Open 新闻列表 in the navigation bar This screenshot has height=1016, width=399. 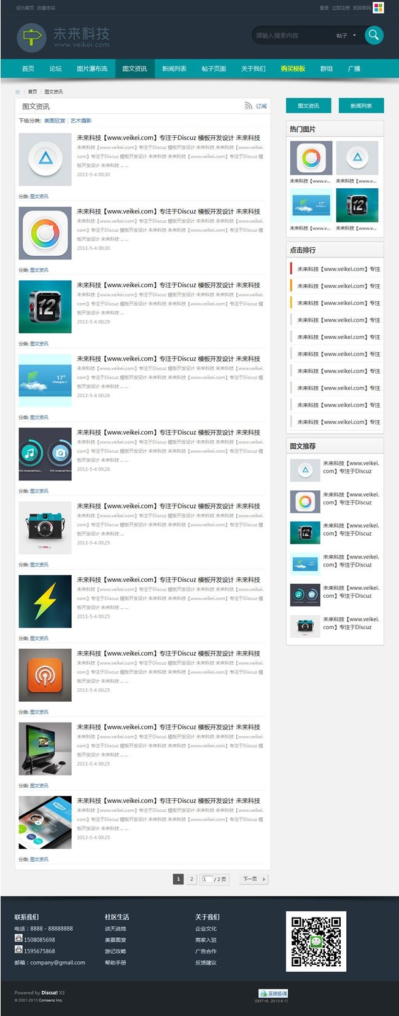(x=174, y=69)
